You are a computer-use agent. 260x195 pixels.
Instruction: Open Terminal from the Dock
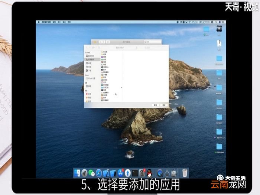(x=135, y=173)
